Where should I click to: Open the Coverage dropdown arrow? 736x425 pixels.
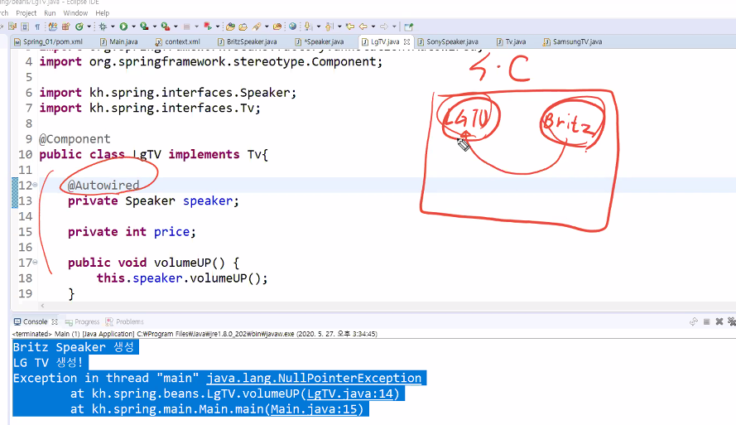[155, 27]
